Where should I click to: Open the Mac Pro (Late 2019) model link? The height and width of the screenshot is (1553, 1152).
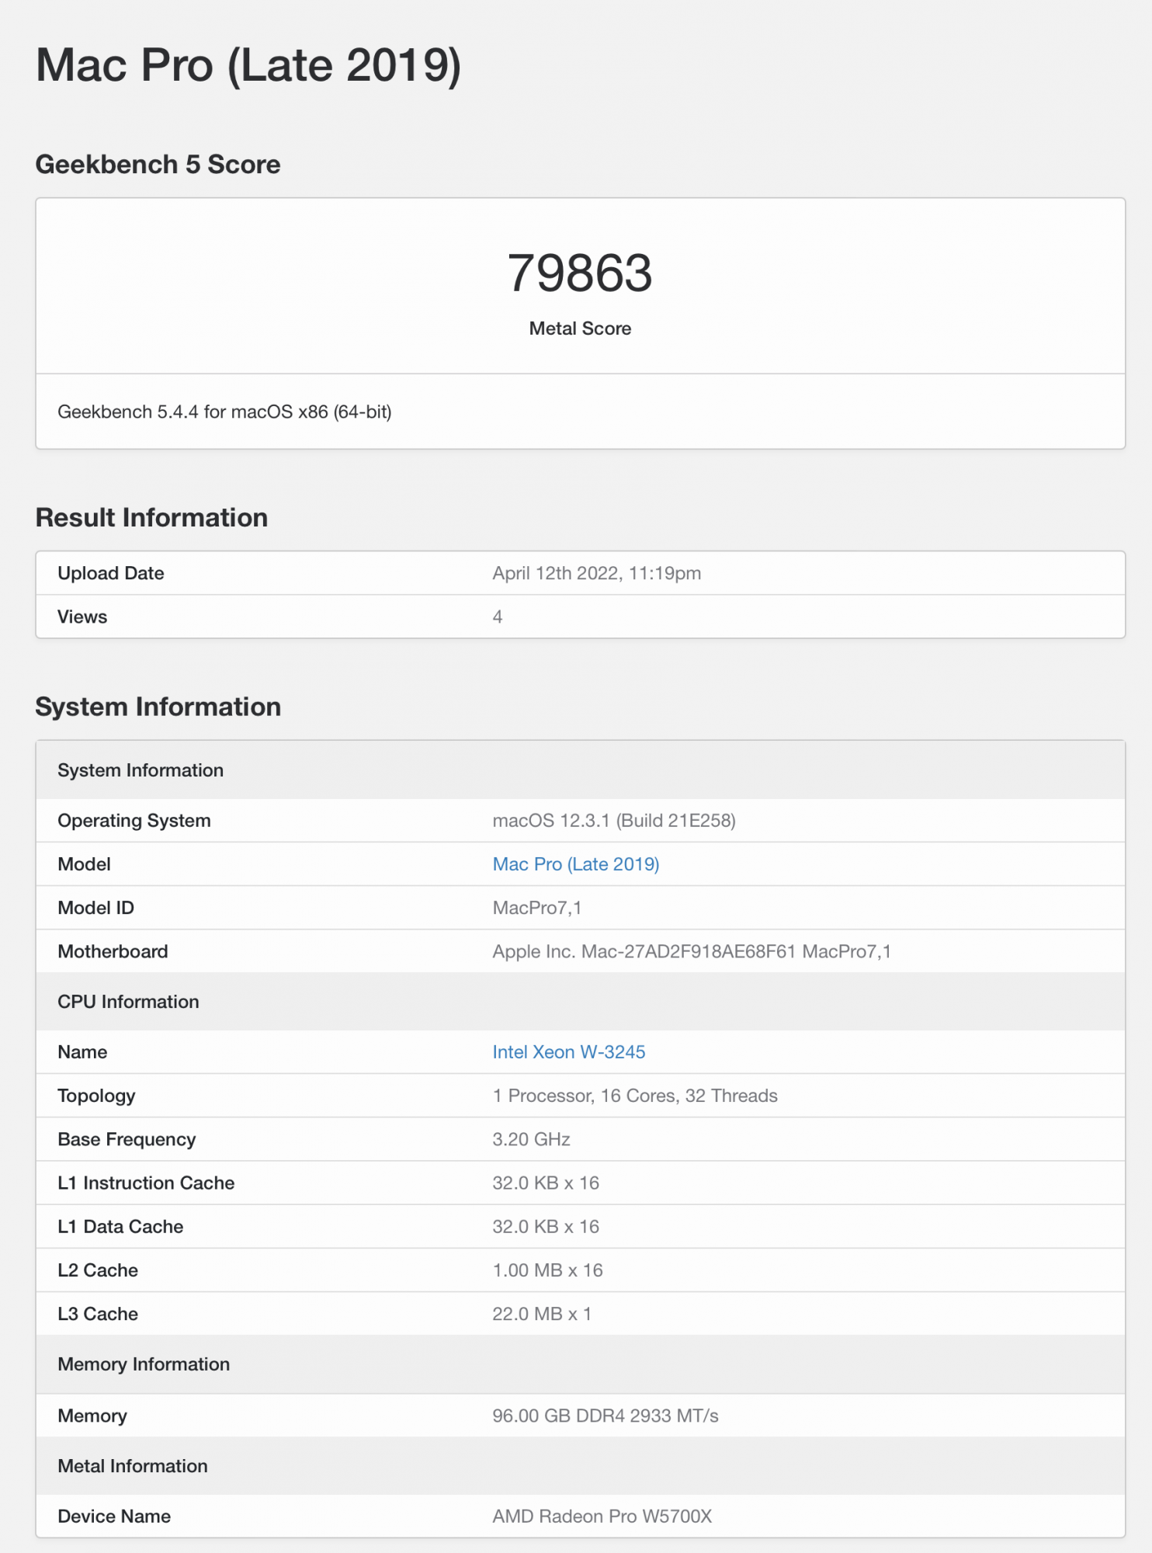(x=575, y=864)
